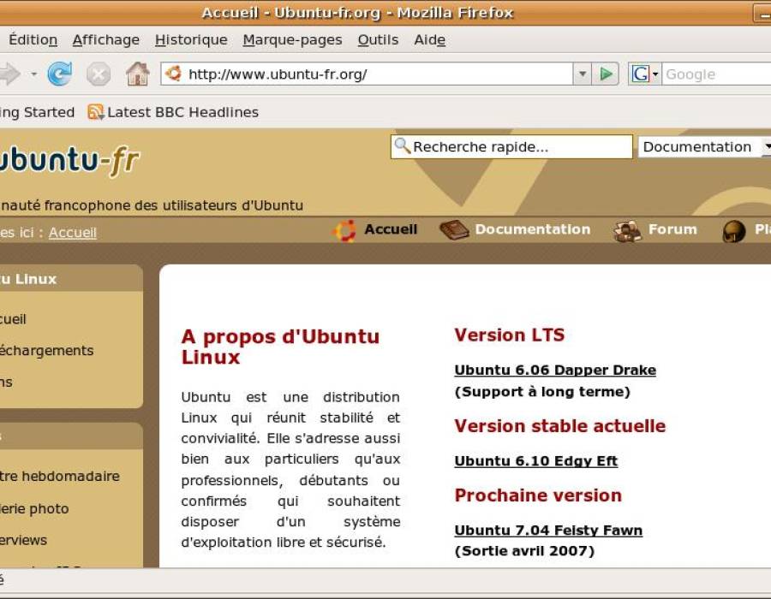Click the people icon for Forum
This screenshot has width=771, height=599.
tap(627, 231)
